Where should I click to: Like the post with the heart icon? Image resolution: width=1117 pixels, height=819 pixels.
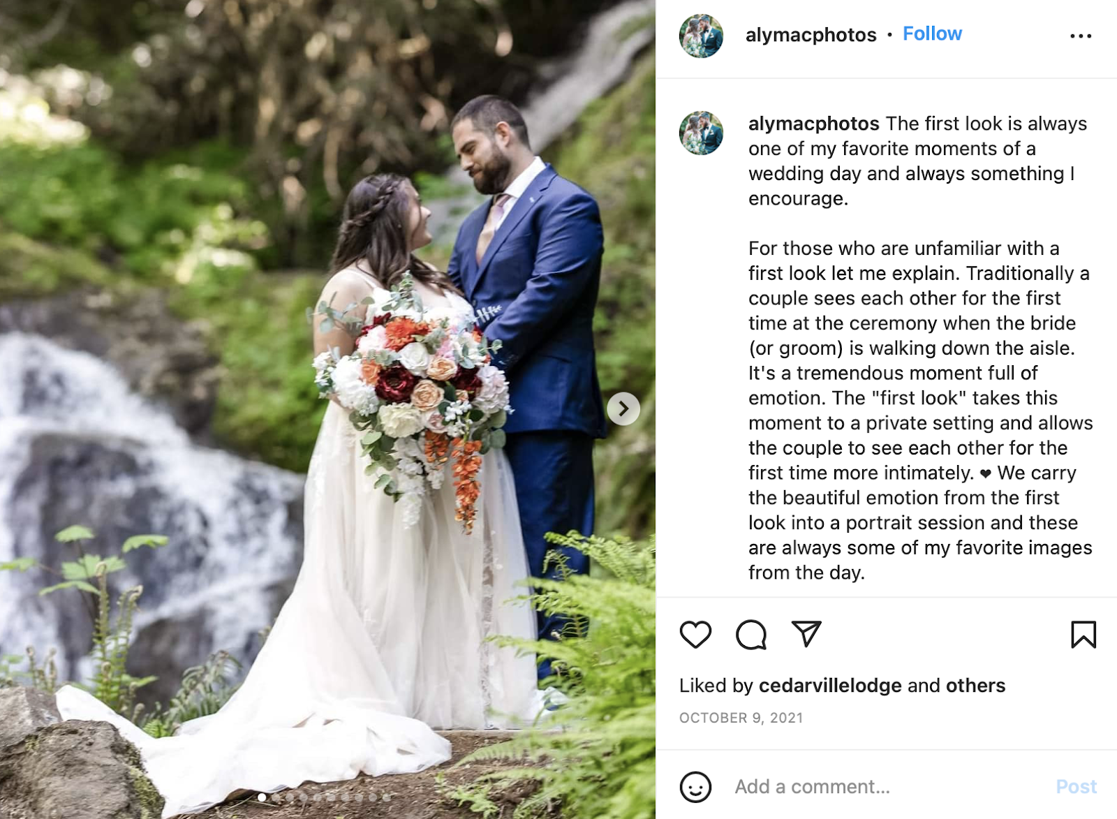point(695,635)
